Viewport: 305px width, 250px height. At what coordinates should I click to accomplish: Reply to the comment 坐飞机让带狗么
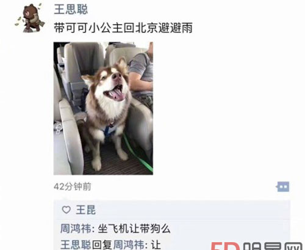click(x=134, y=229)
